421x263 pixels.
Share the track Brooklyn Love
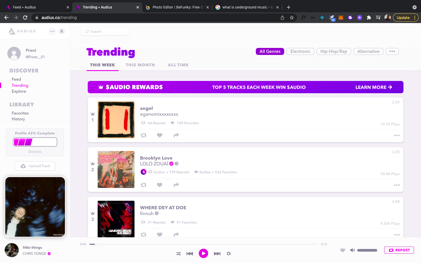176,185
